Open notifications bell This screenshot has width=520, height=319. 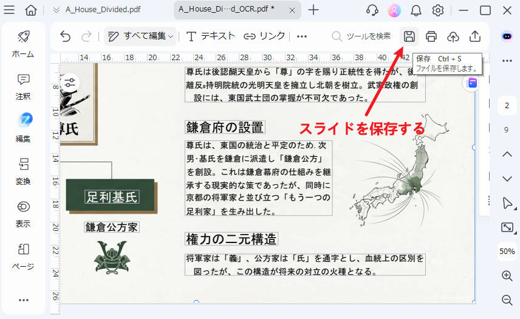416,10
